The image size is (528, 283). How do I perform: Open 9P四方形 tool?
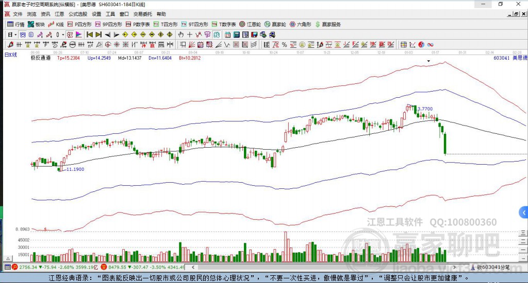click(108, 24)
